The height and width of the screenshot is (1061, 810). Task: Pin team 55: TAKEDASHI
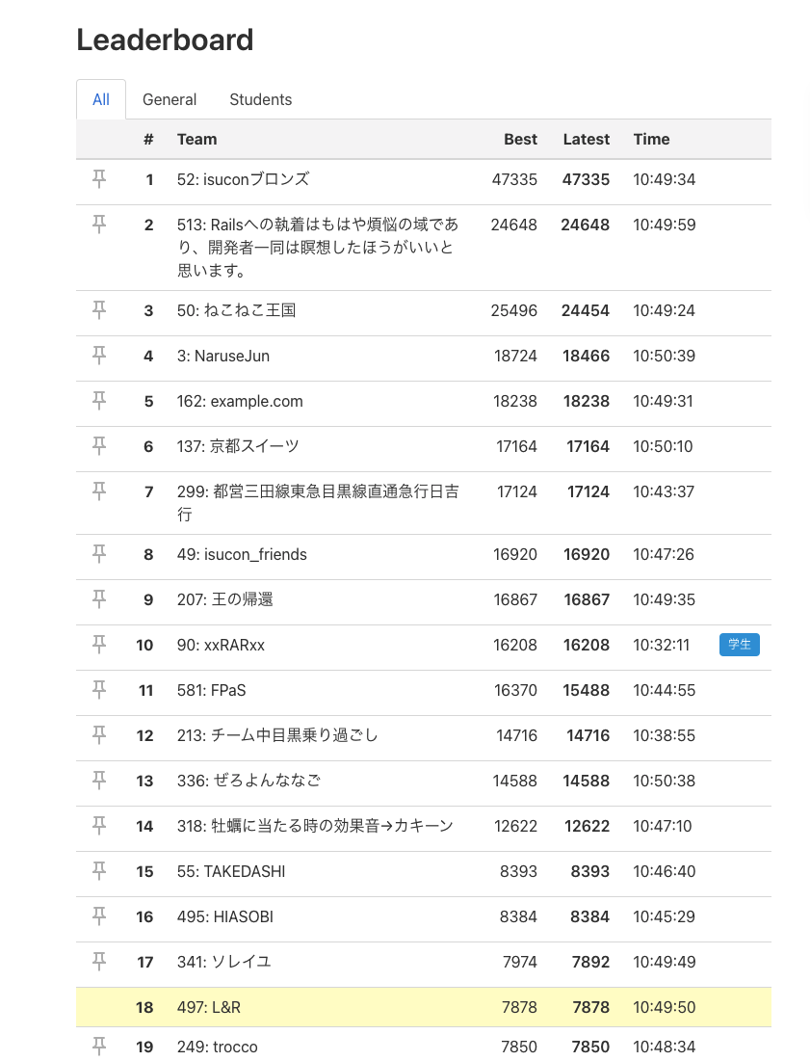tap(99, 870)
